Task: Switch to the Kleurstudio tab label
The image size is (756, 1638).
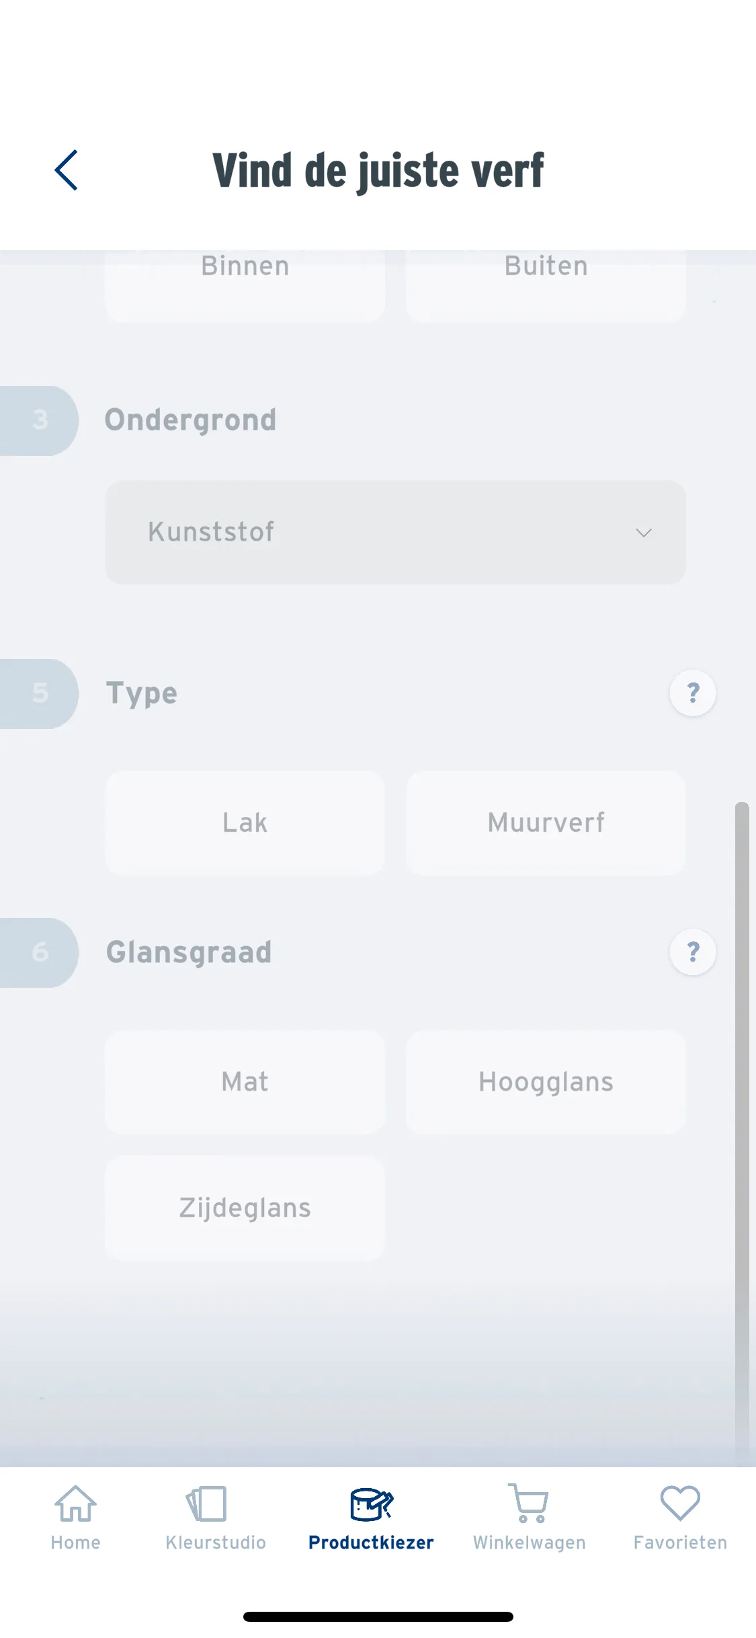Action: pyautogui.click(x=216, y=1543)
